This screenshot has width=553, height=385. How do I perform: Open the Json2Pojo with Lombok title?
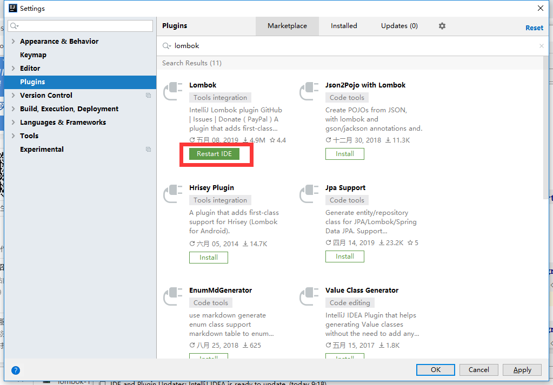(365, 85)
